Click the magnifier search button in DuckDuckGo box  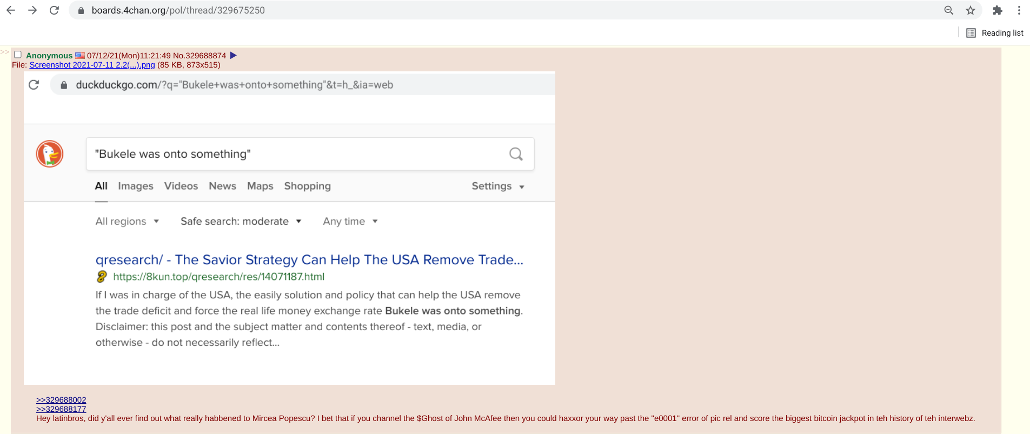[x=516, y=154]
